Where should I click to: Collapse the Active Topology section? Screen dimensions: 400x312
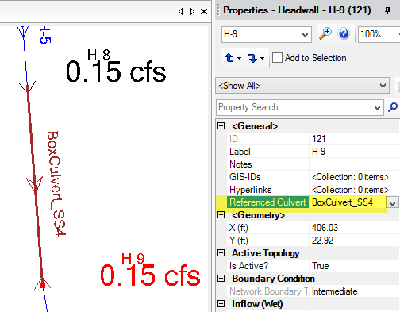pyautogui.click(x=221, y=253)
